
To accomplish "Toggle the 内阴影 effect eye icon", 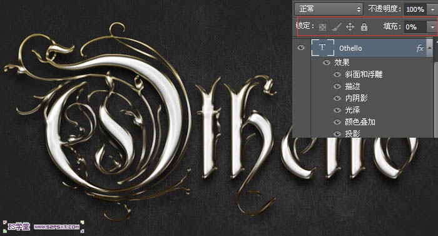I will 337,98.
